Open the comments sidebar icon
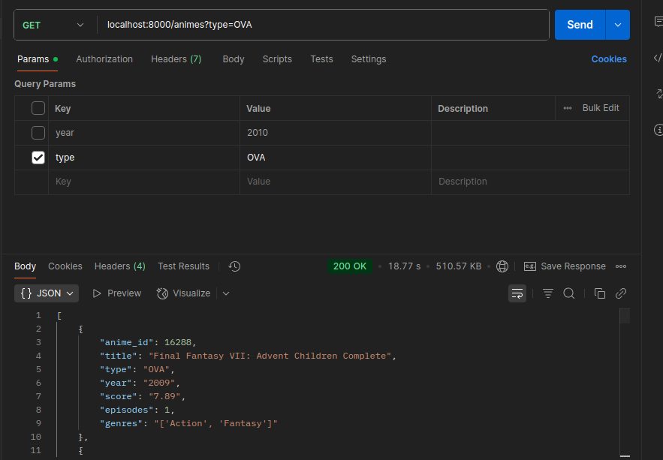This screenshot has height=460, width=663. point(658,22)
